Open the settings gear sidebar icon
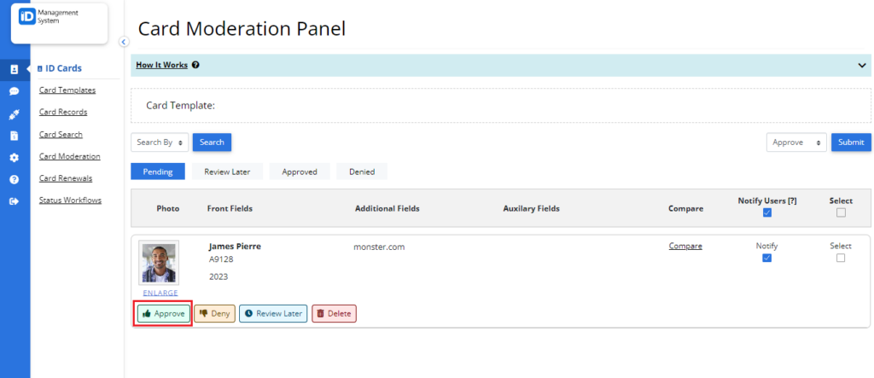 [15, 158]
